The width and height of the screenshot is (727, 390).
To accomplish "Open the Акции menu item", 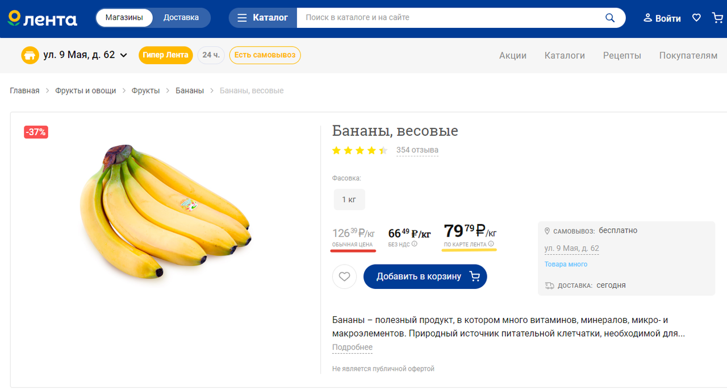I will point(512,56).
